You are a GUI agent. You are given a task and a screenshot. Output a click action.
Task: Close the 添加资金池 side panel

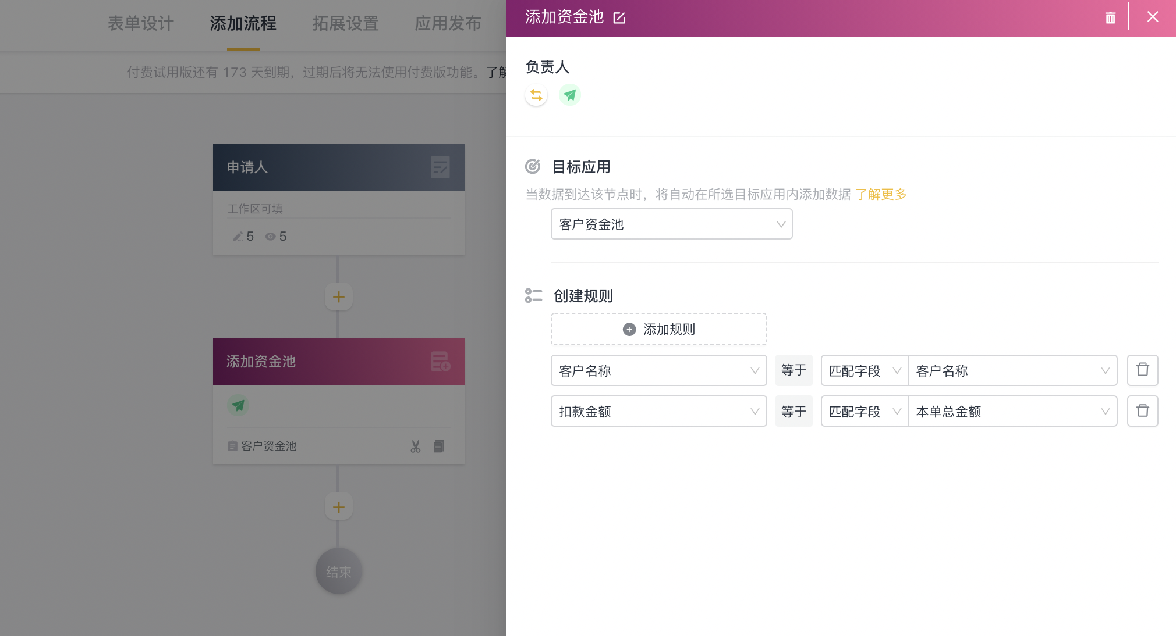1153,17
